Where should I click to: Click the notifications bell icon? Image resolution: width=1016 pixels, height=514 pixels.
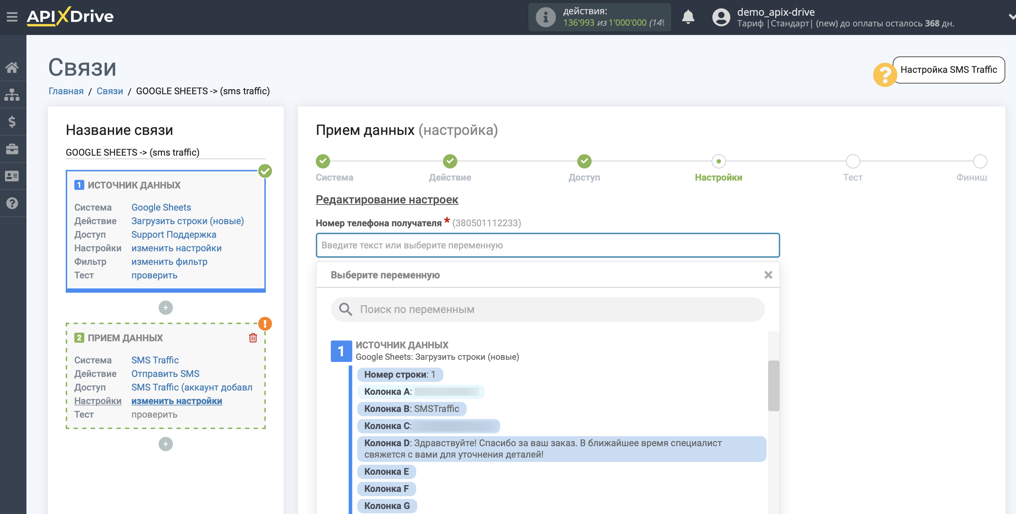688,17
